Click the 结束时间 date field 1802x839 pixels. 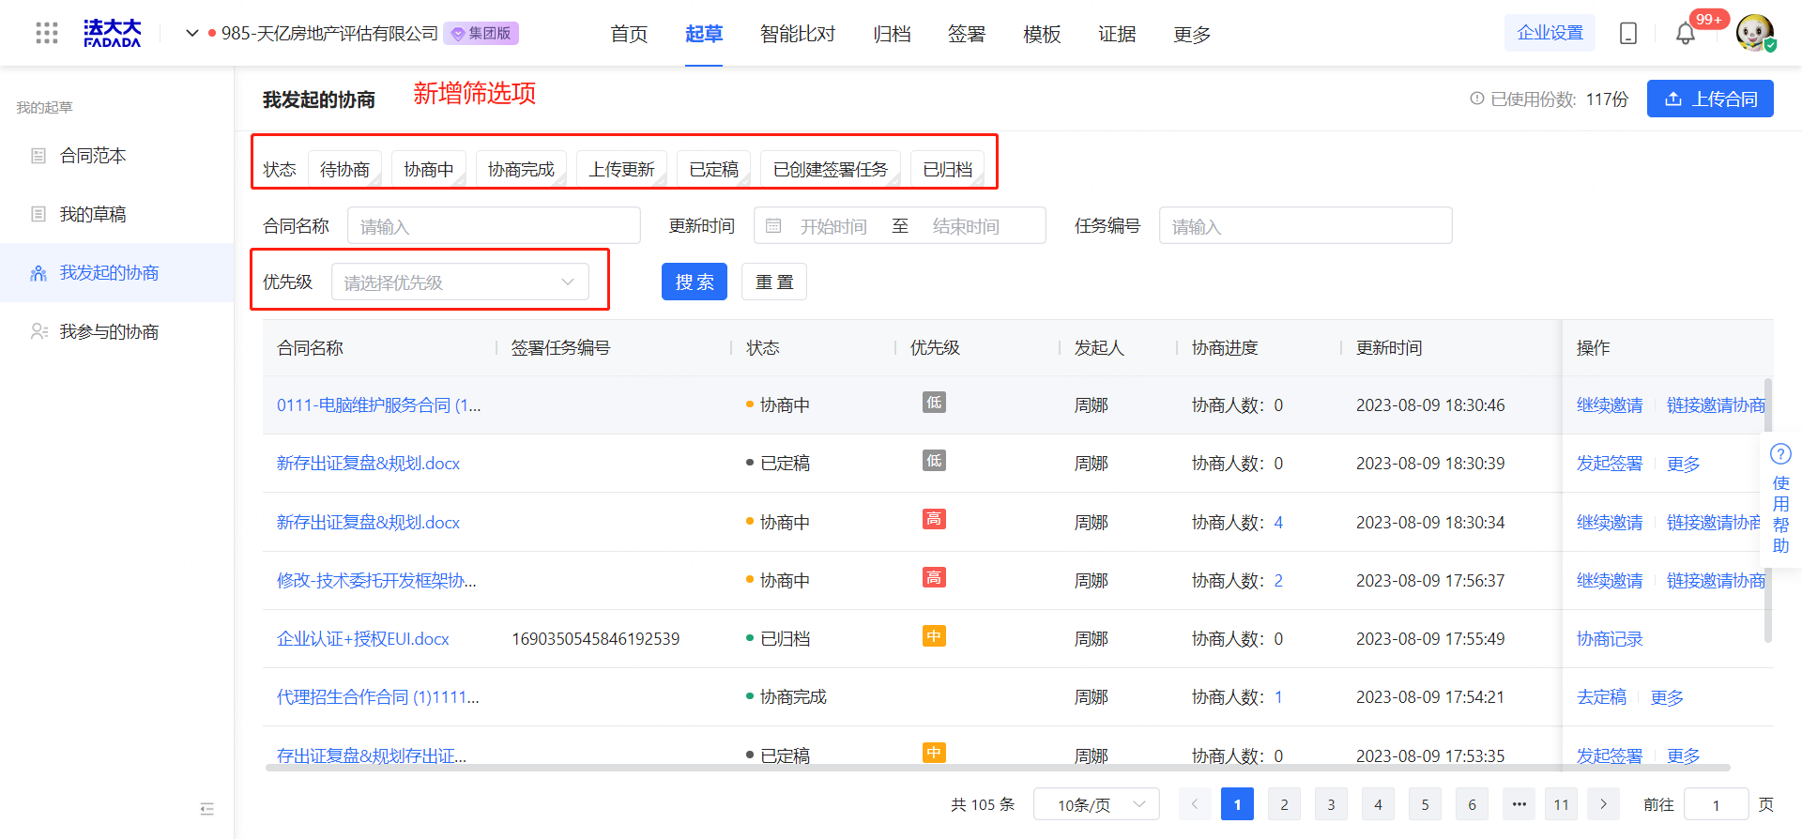[x=966, y=226]
